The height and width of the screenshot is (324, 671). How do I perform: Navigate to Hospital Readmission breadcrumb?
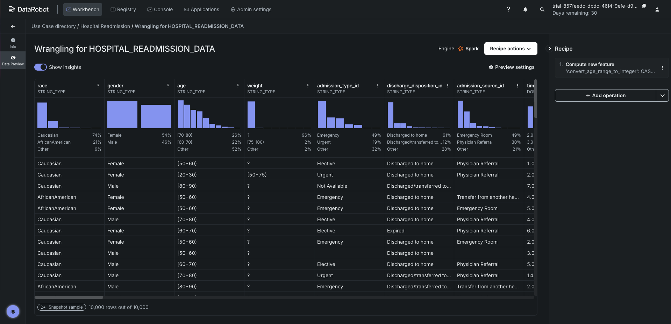[x=105, y=26]
